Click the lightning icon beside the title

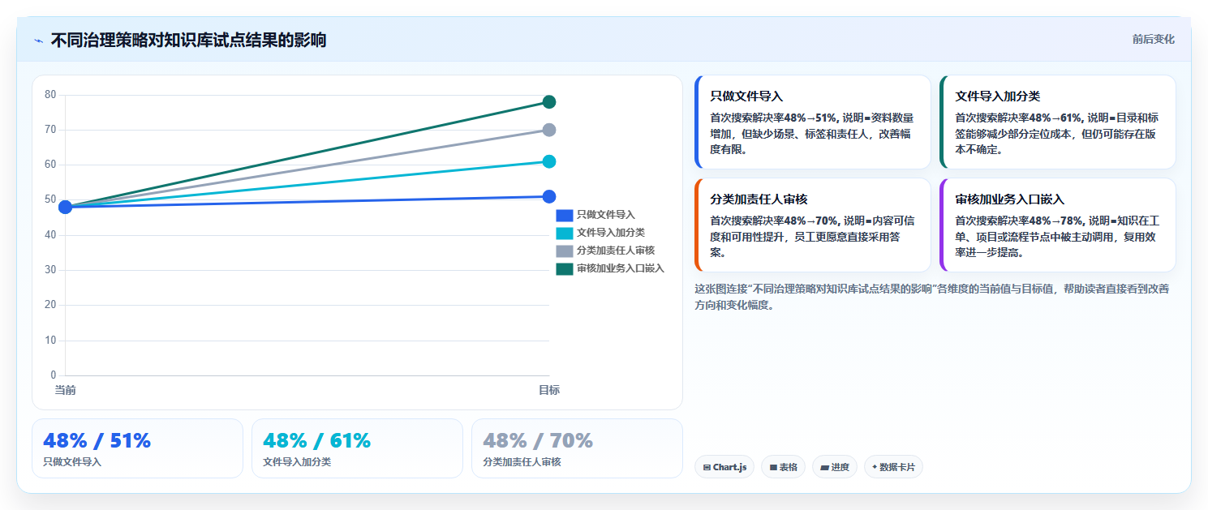click(38, 41)
